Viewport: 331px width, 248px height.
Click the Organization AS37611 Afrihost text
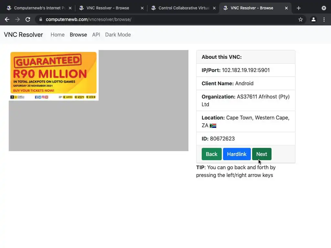246,100
